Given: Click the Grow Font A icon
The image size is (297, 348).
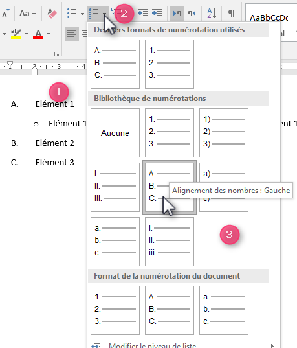Looking at the screenshot, I should click(x=5, y=14).
